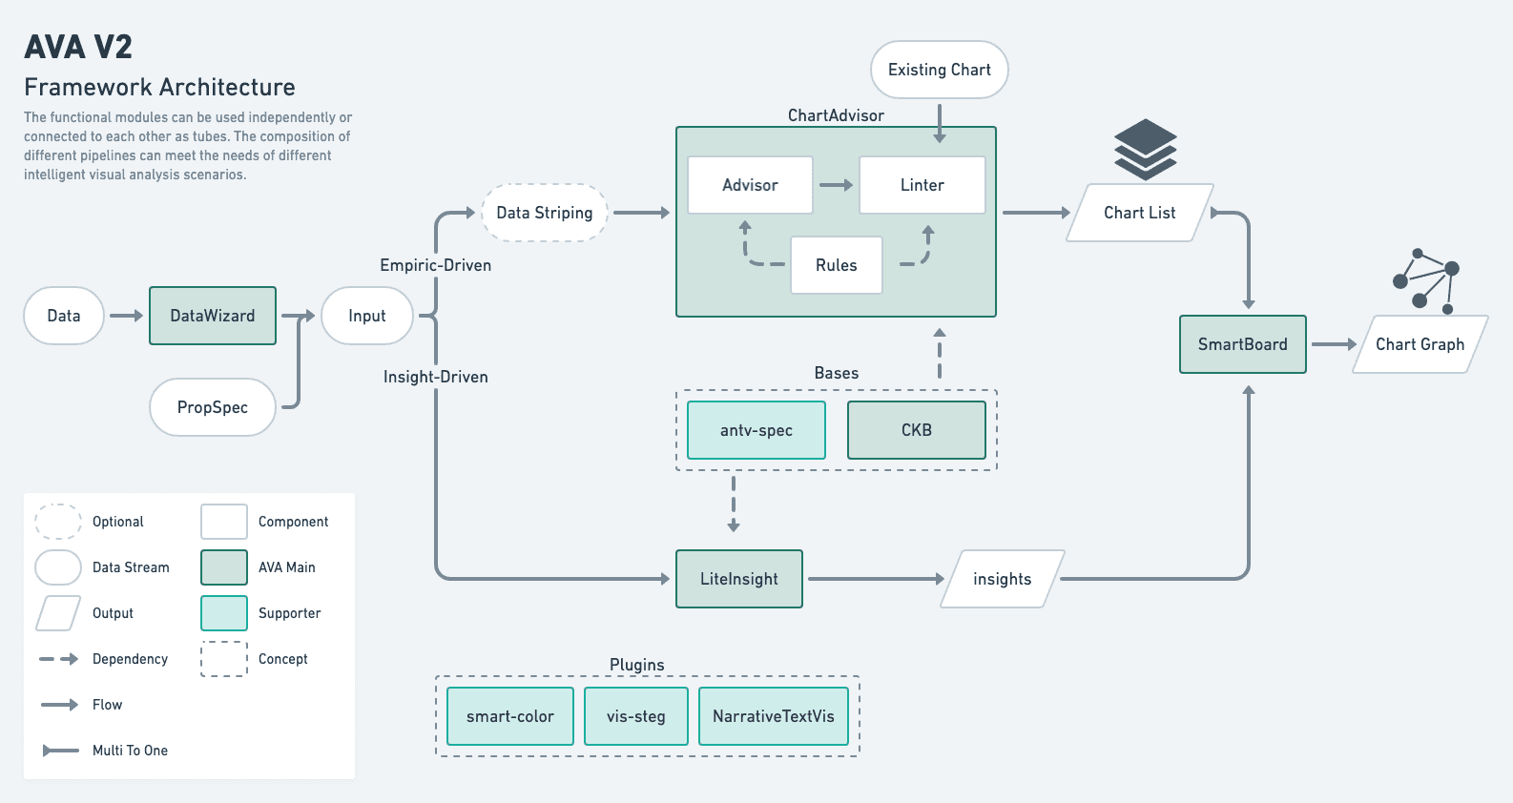Click the AVA V2 title
Image resolution: width=1513 pixels, height=803 pixels.
coord(78,47)
